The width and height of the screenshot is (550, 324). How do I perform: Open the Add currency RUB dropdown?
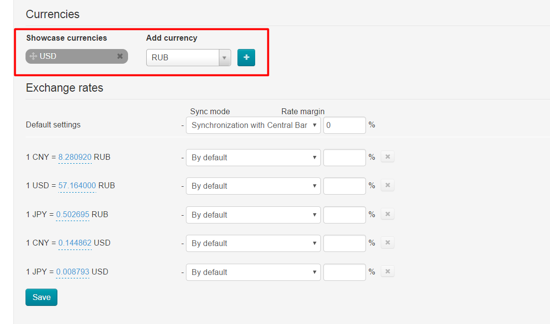pos(188,57)
